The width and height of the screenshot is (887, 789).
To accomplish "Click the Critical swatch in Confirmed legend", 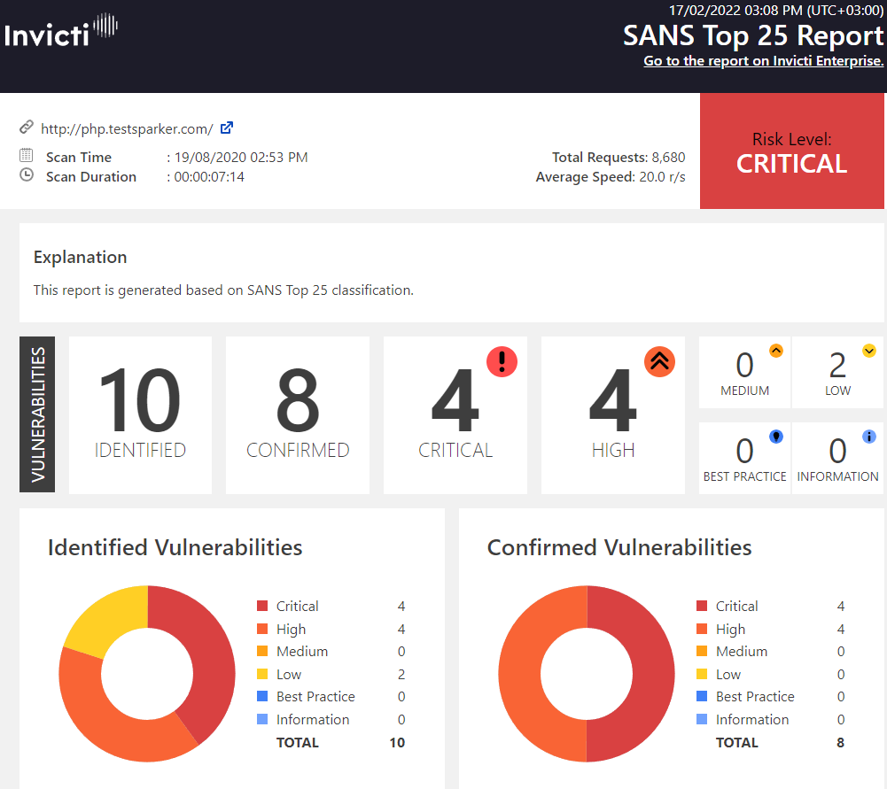I will point(702,606).
